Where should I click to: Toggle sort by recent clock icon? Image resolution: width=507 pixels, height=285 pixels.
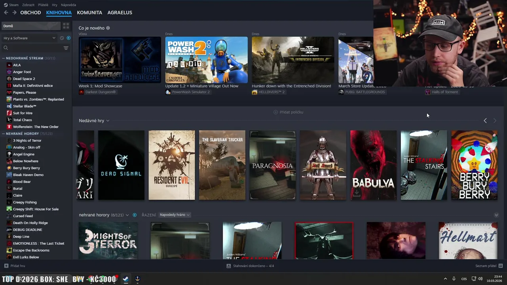(x=62, y=38)
